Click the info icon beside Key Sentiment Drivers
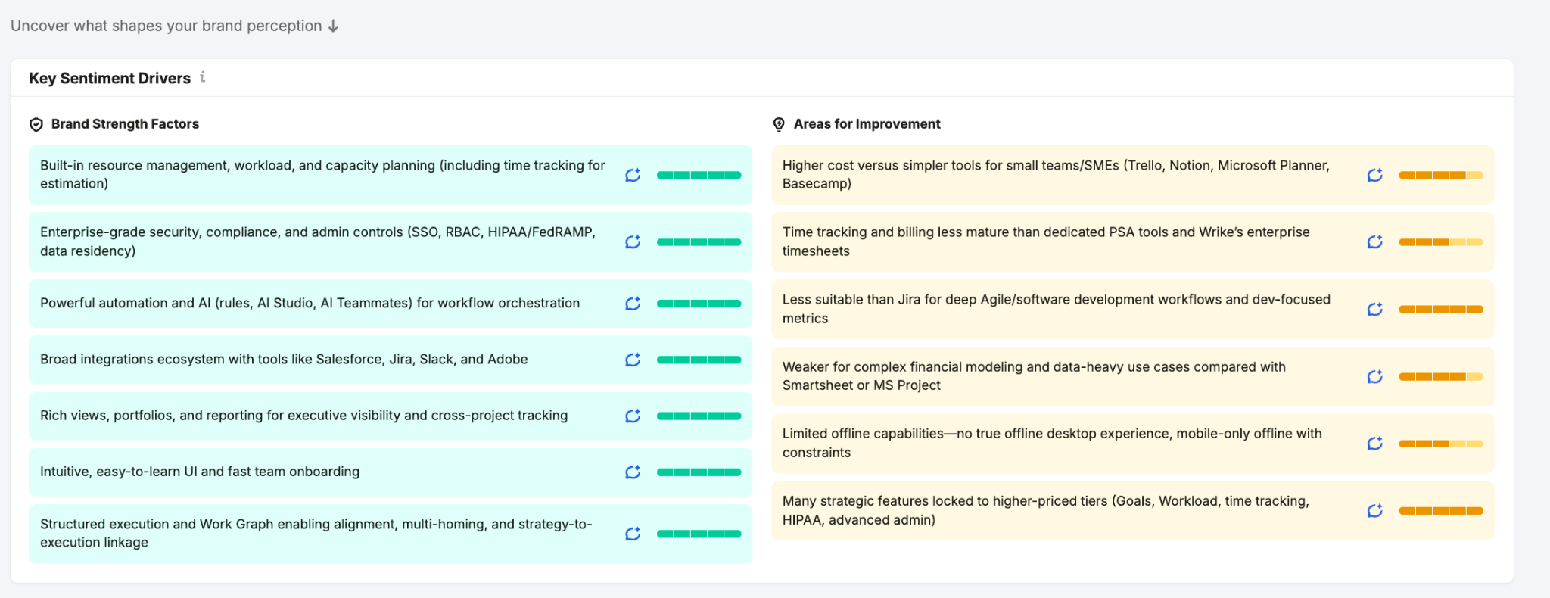 tap(202, 77)
